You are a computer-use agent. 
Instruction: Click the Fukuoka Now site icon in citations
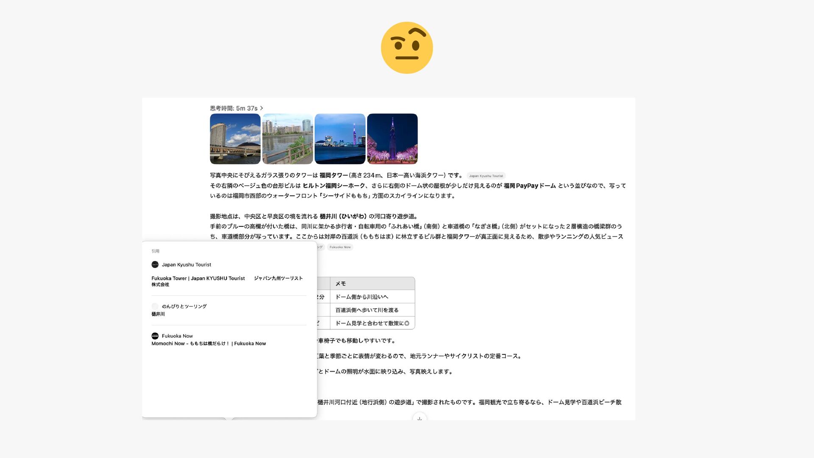[x=155, y=336]
